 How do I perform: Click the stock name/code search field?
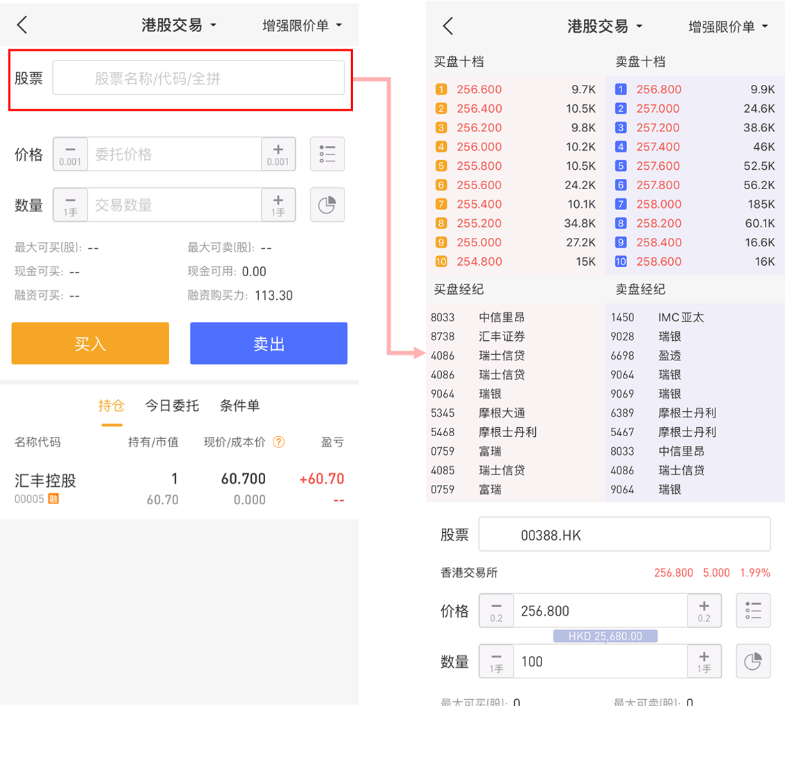[x=198, y=78]
